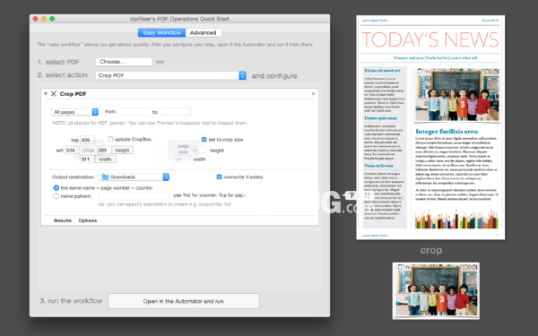Click the red close window button
This screenshot has height=336, width=538.
coord(35,19)
